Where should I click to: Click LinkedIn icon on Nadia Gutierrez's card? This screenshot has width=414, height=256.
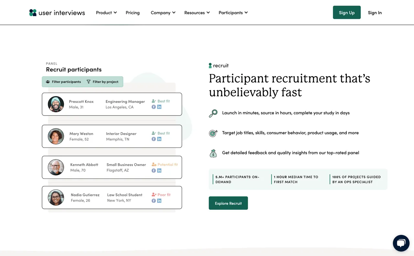point(159,200)
